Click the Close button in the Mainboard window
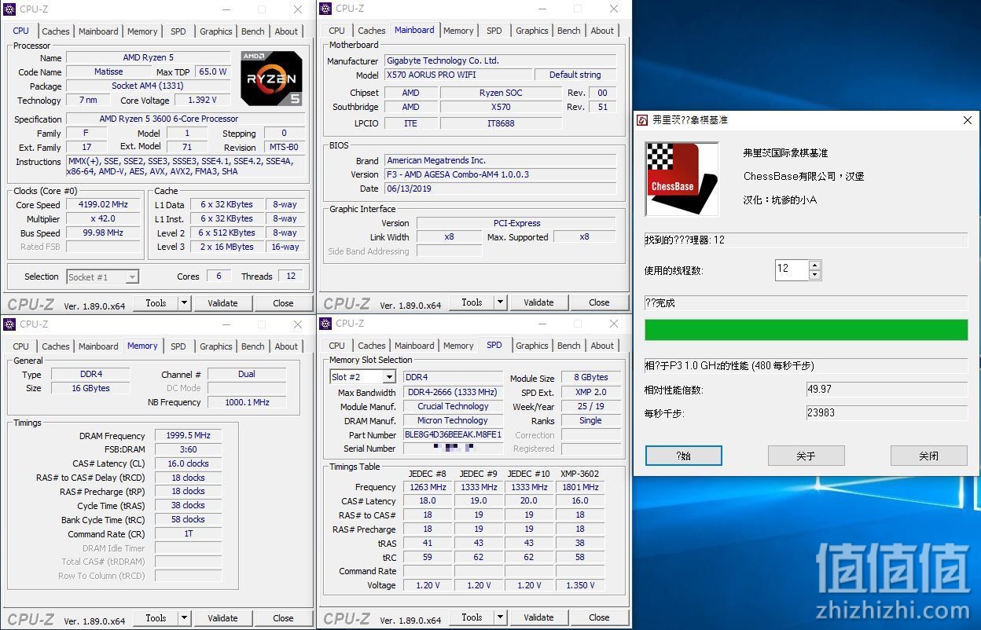The image size is (981, 630). click(599, 302)
